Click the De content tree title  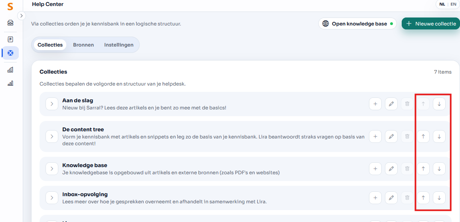(83, 129)
